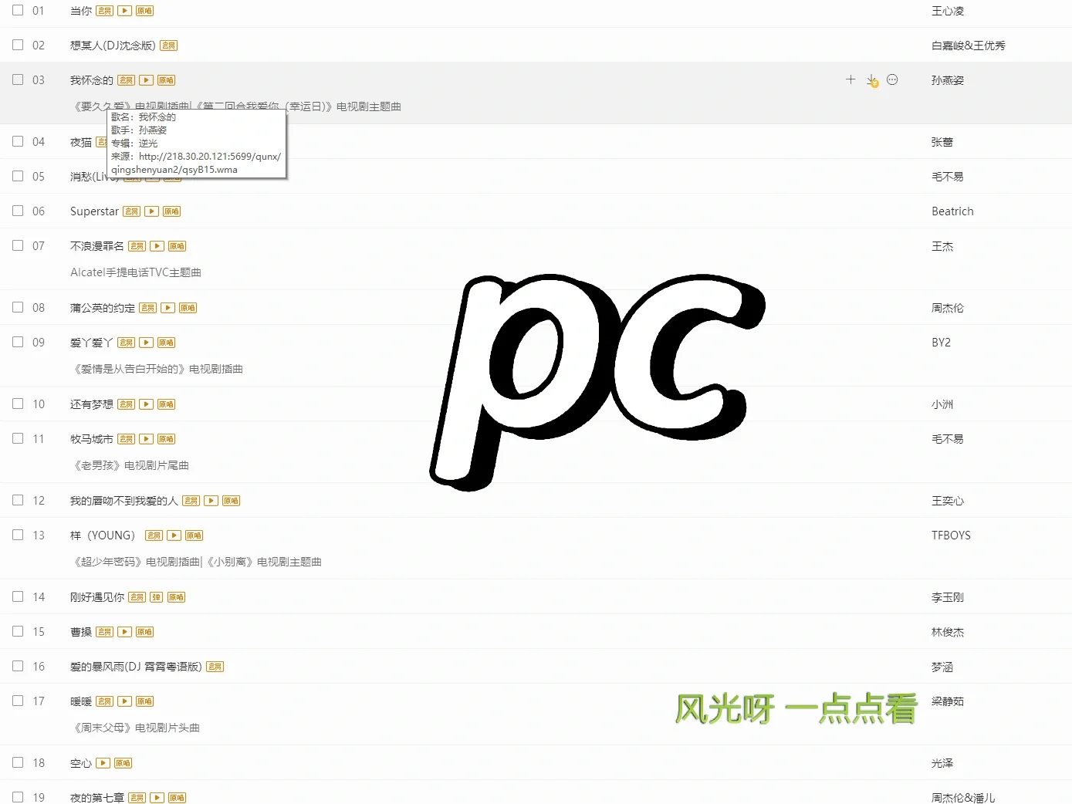Open more options menu for 我怀念的
1072x804 pixels.
click(893, 79)
